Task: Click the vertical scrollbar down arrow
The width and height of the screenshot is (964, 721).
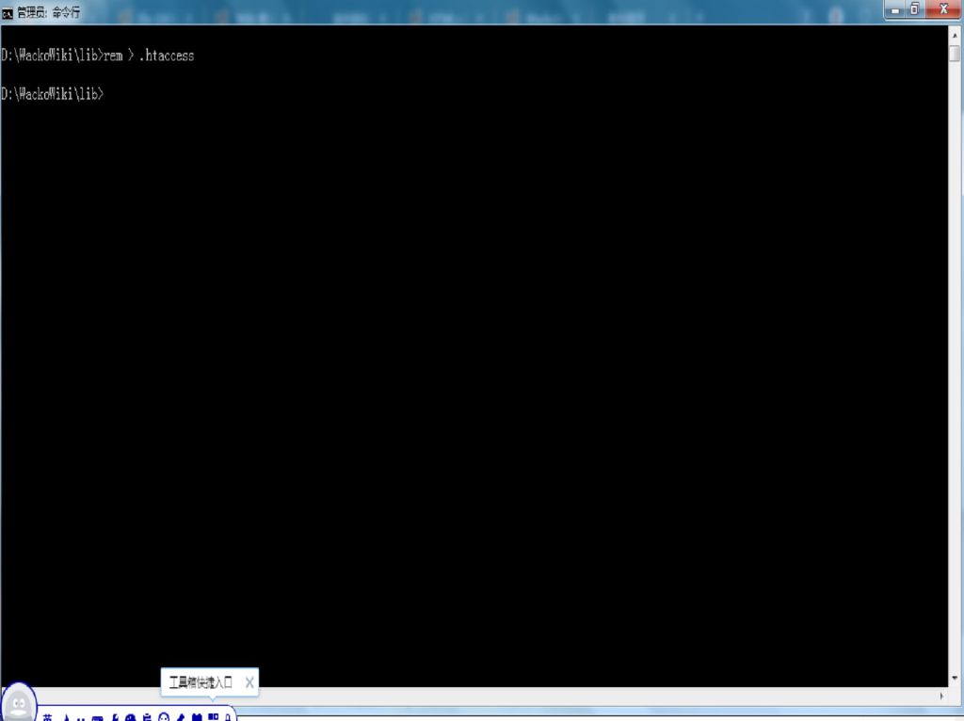Action: (955, 679)
